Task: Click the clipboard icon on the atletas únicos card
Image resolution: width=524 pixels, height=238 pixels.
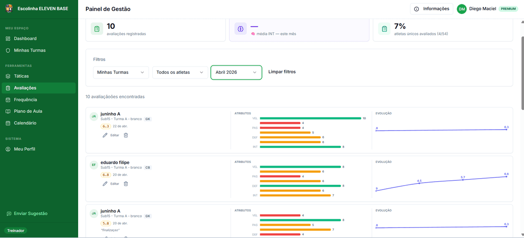Action: point(384,29)
